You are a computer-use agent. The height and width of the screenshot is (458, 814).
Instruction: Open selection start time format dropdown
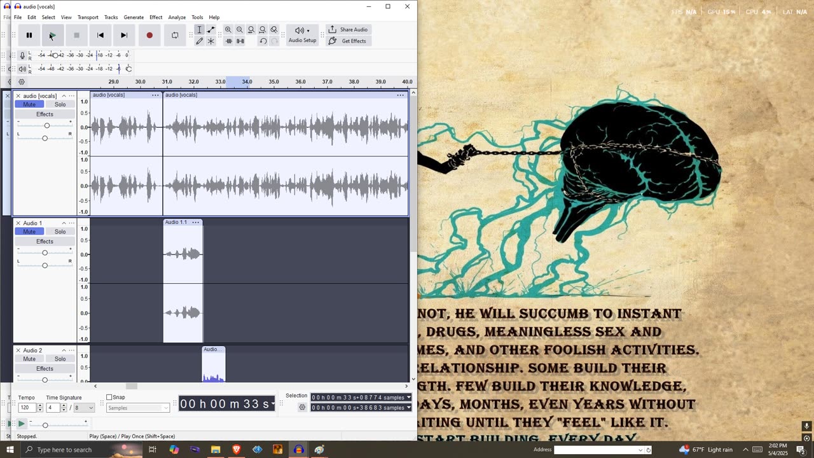pyautogui.click(x=408, y=398)
